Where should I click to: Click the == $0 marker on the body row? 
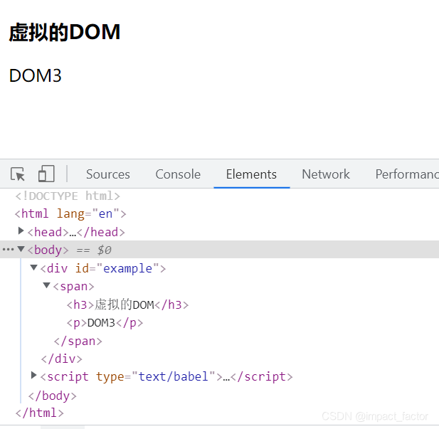coord(94,250)
